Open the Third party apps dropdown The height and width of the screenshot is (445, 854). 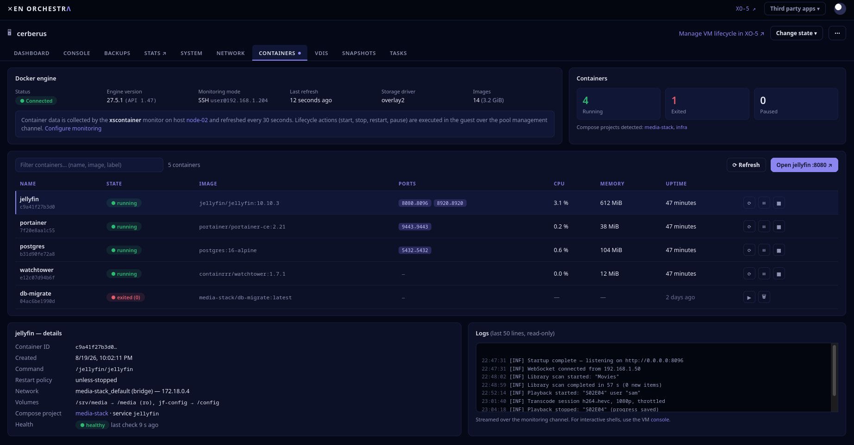point(794,8)
